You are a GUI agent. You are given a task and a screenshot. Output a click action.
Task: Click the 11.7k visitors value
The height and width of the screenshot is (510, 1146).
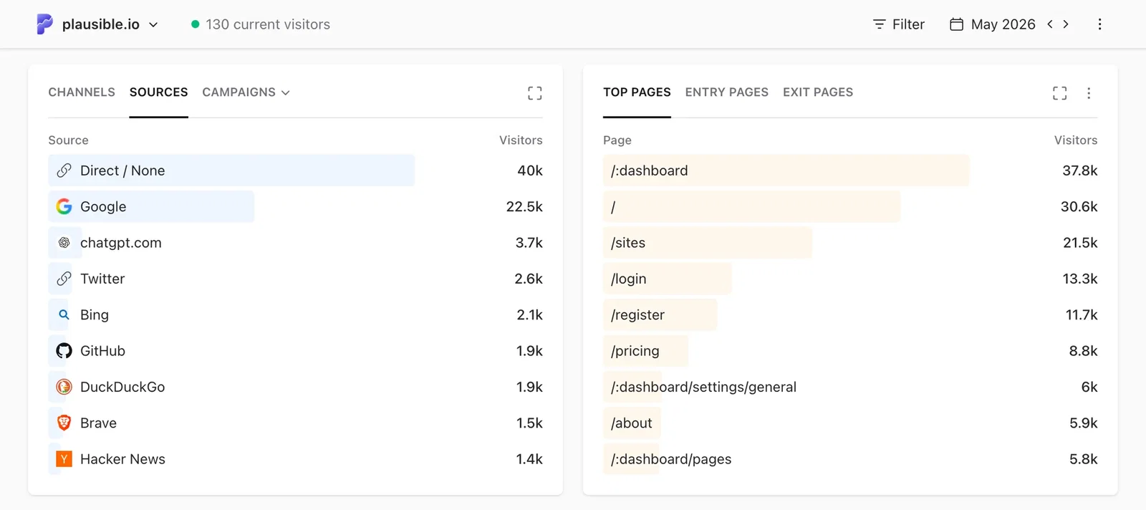coord(1082,314)
